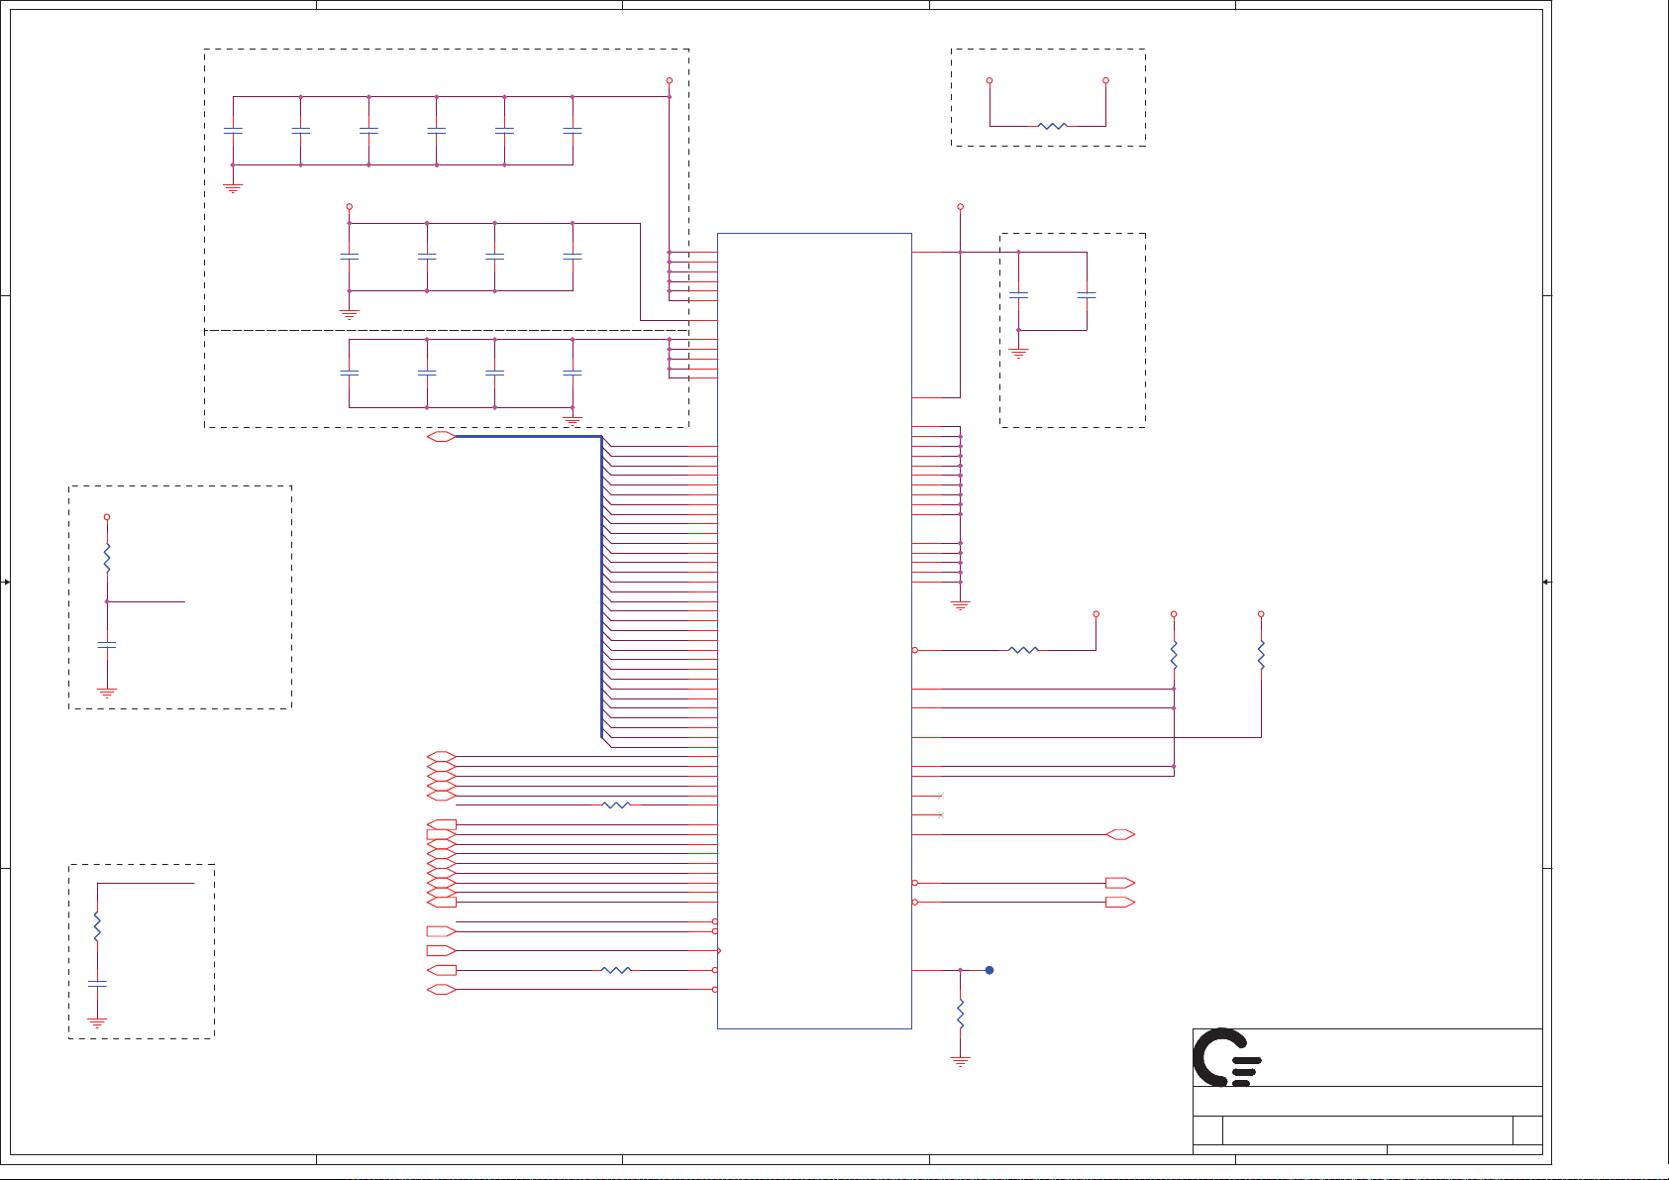Image resolution: width=1669 pixels, height=1180 pixels.
Task: Select the resistor between the two power circles in the small dashed box
Action: click(x=1052, y=126)
